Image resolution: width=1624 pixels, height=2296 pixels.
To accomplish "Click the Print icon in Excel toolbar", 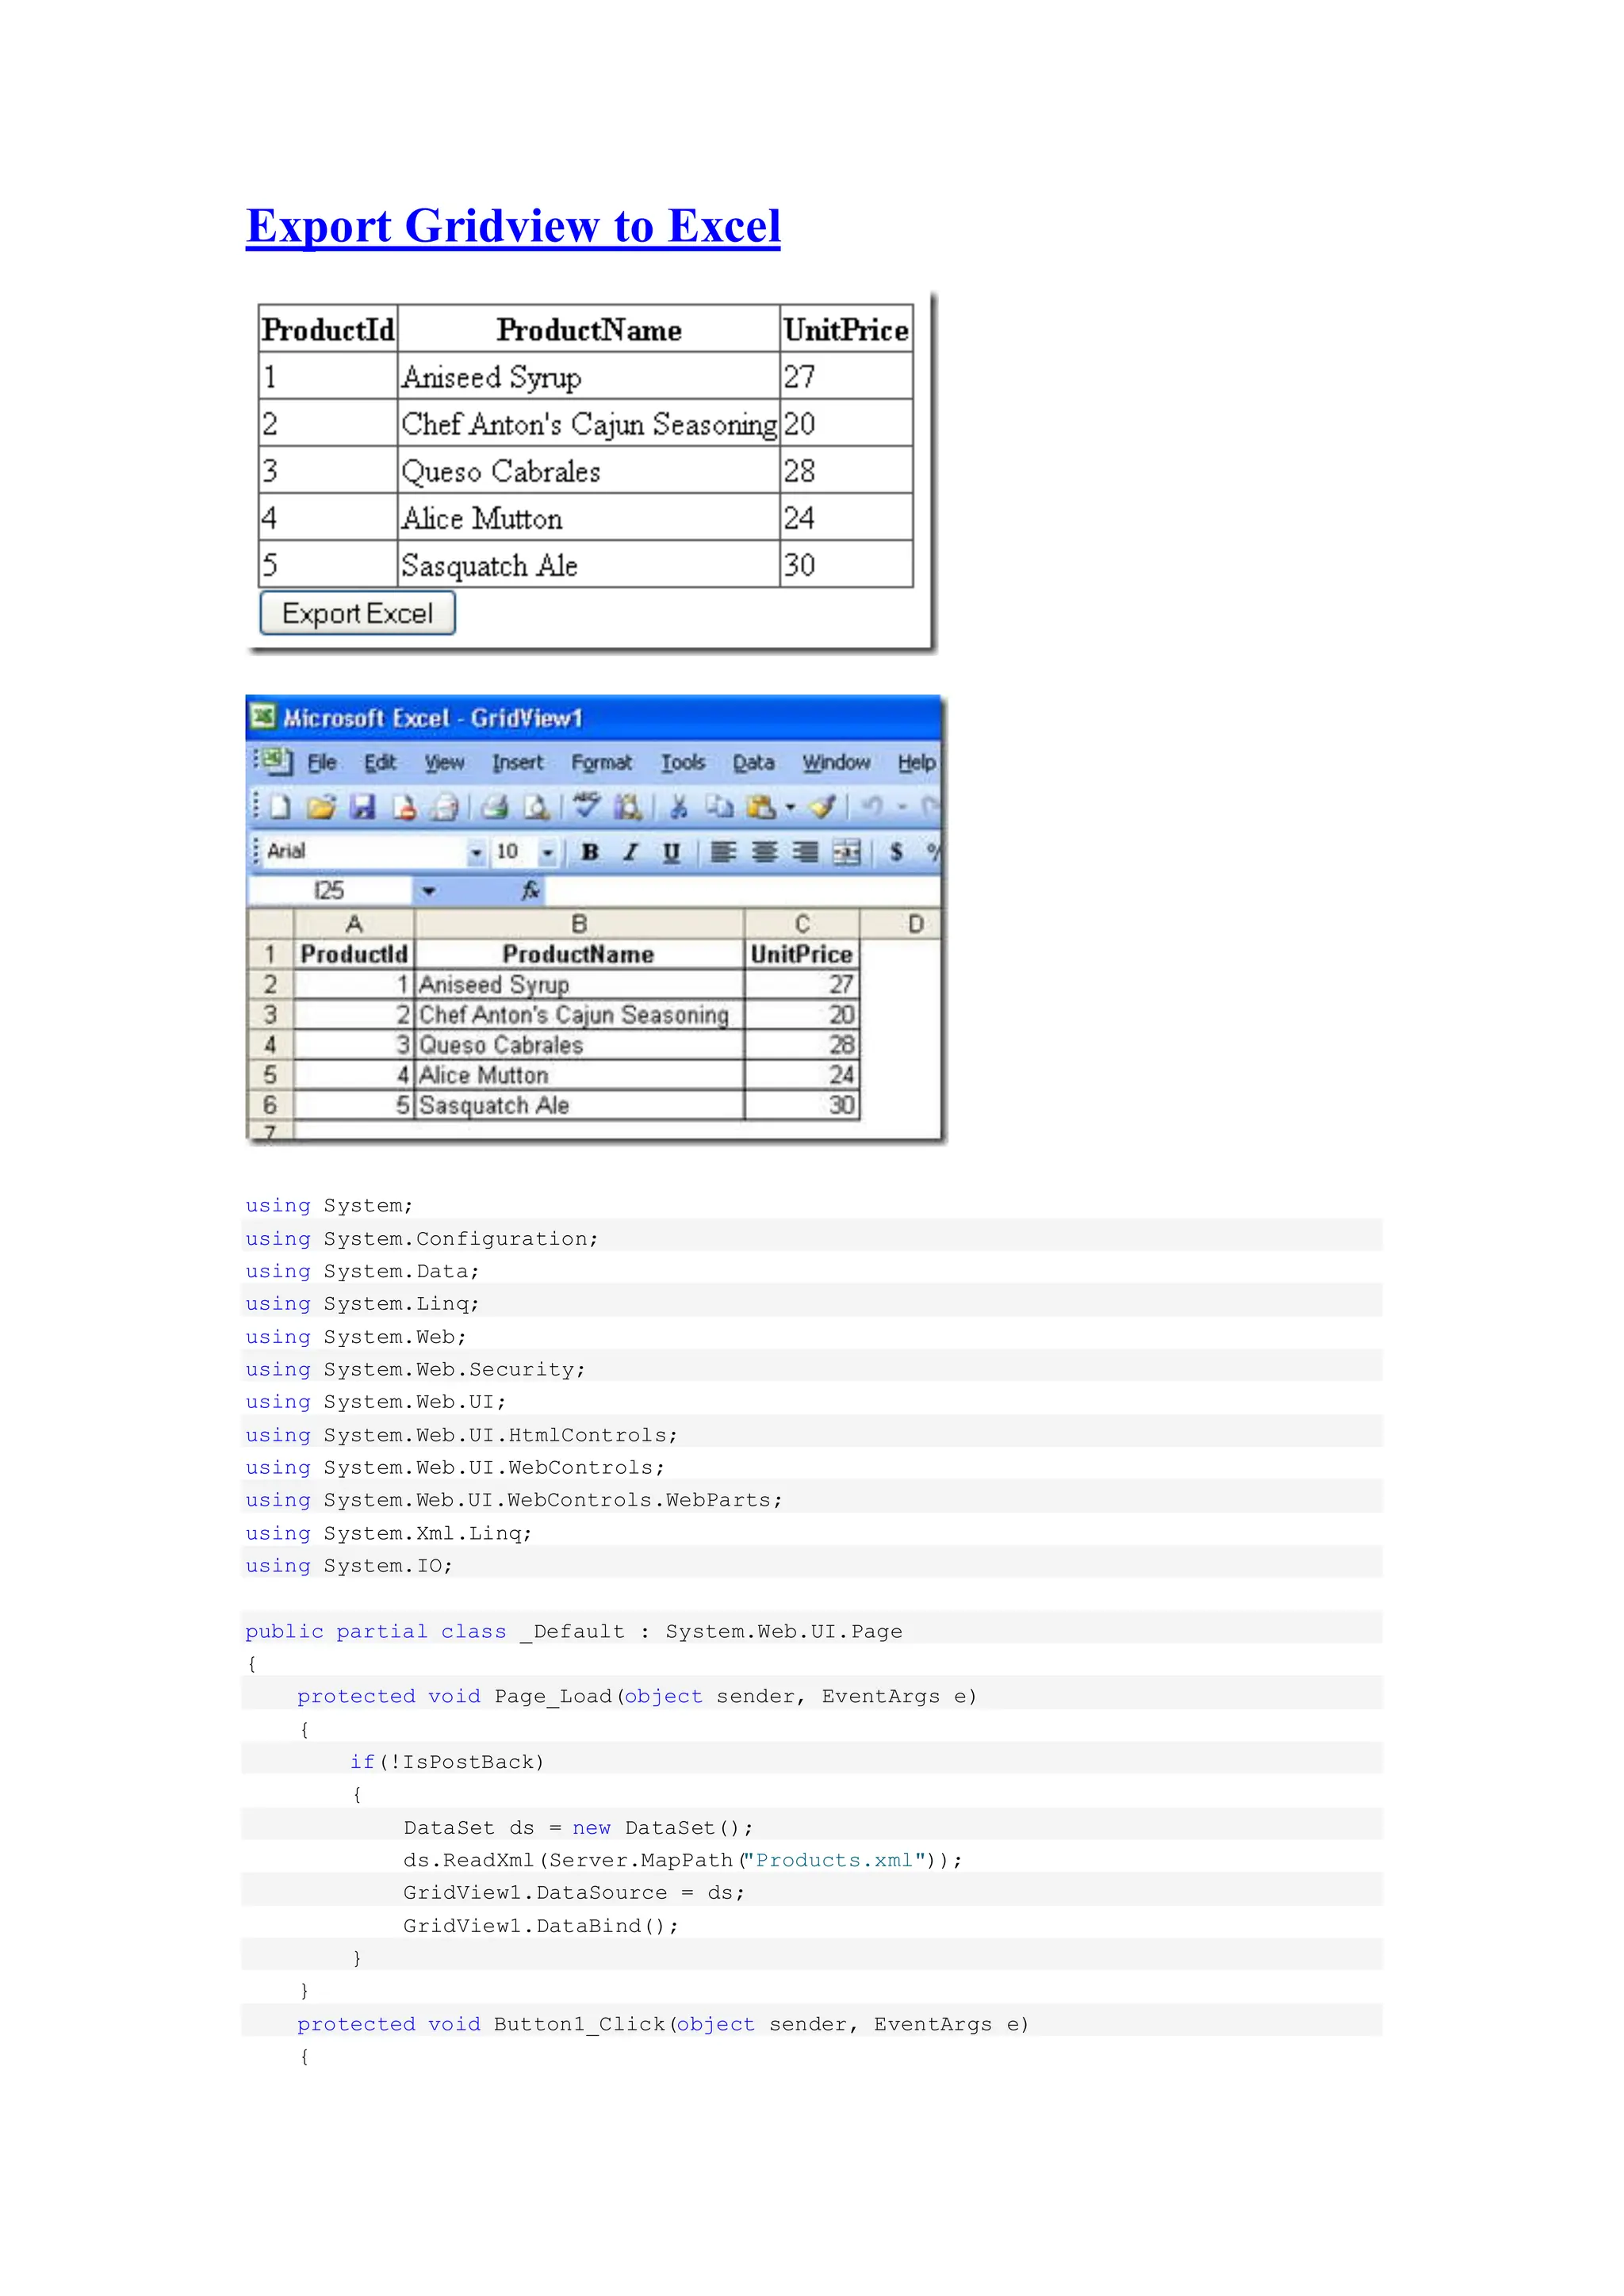I will [x=494, y=806].
